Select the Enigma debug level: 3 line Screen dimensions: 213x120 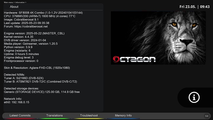click(19, 57)
